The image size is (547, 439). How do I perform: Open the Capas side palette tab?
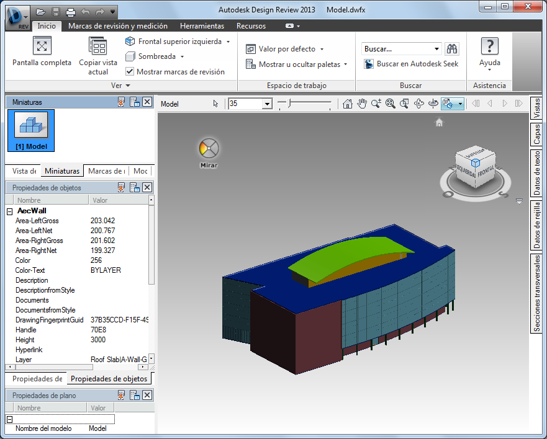click(x=537, y=135)
